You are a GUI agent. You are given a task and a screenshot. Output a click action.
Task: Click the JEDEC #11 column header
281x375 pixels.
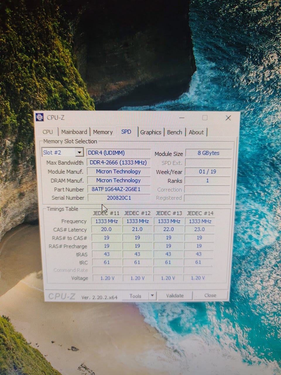coord(106,213)
